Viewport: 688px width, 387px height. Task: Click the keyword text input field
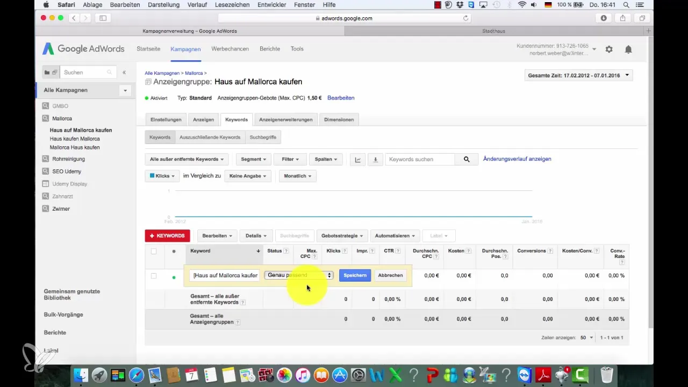coord(225,275)
